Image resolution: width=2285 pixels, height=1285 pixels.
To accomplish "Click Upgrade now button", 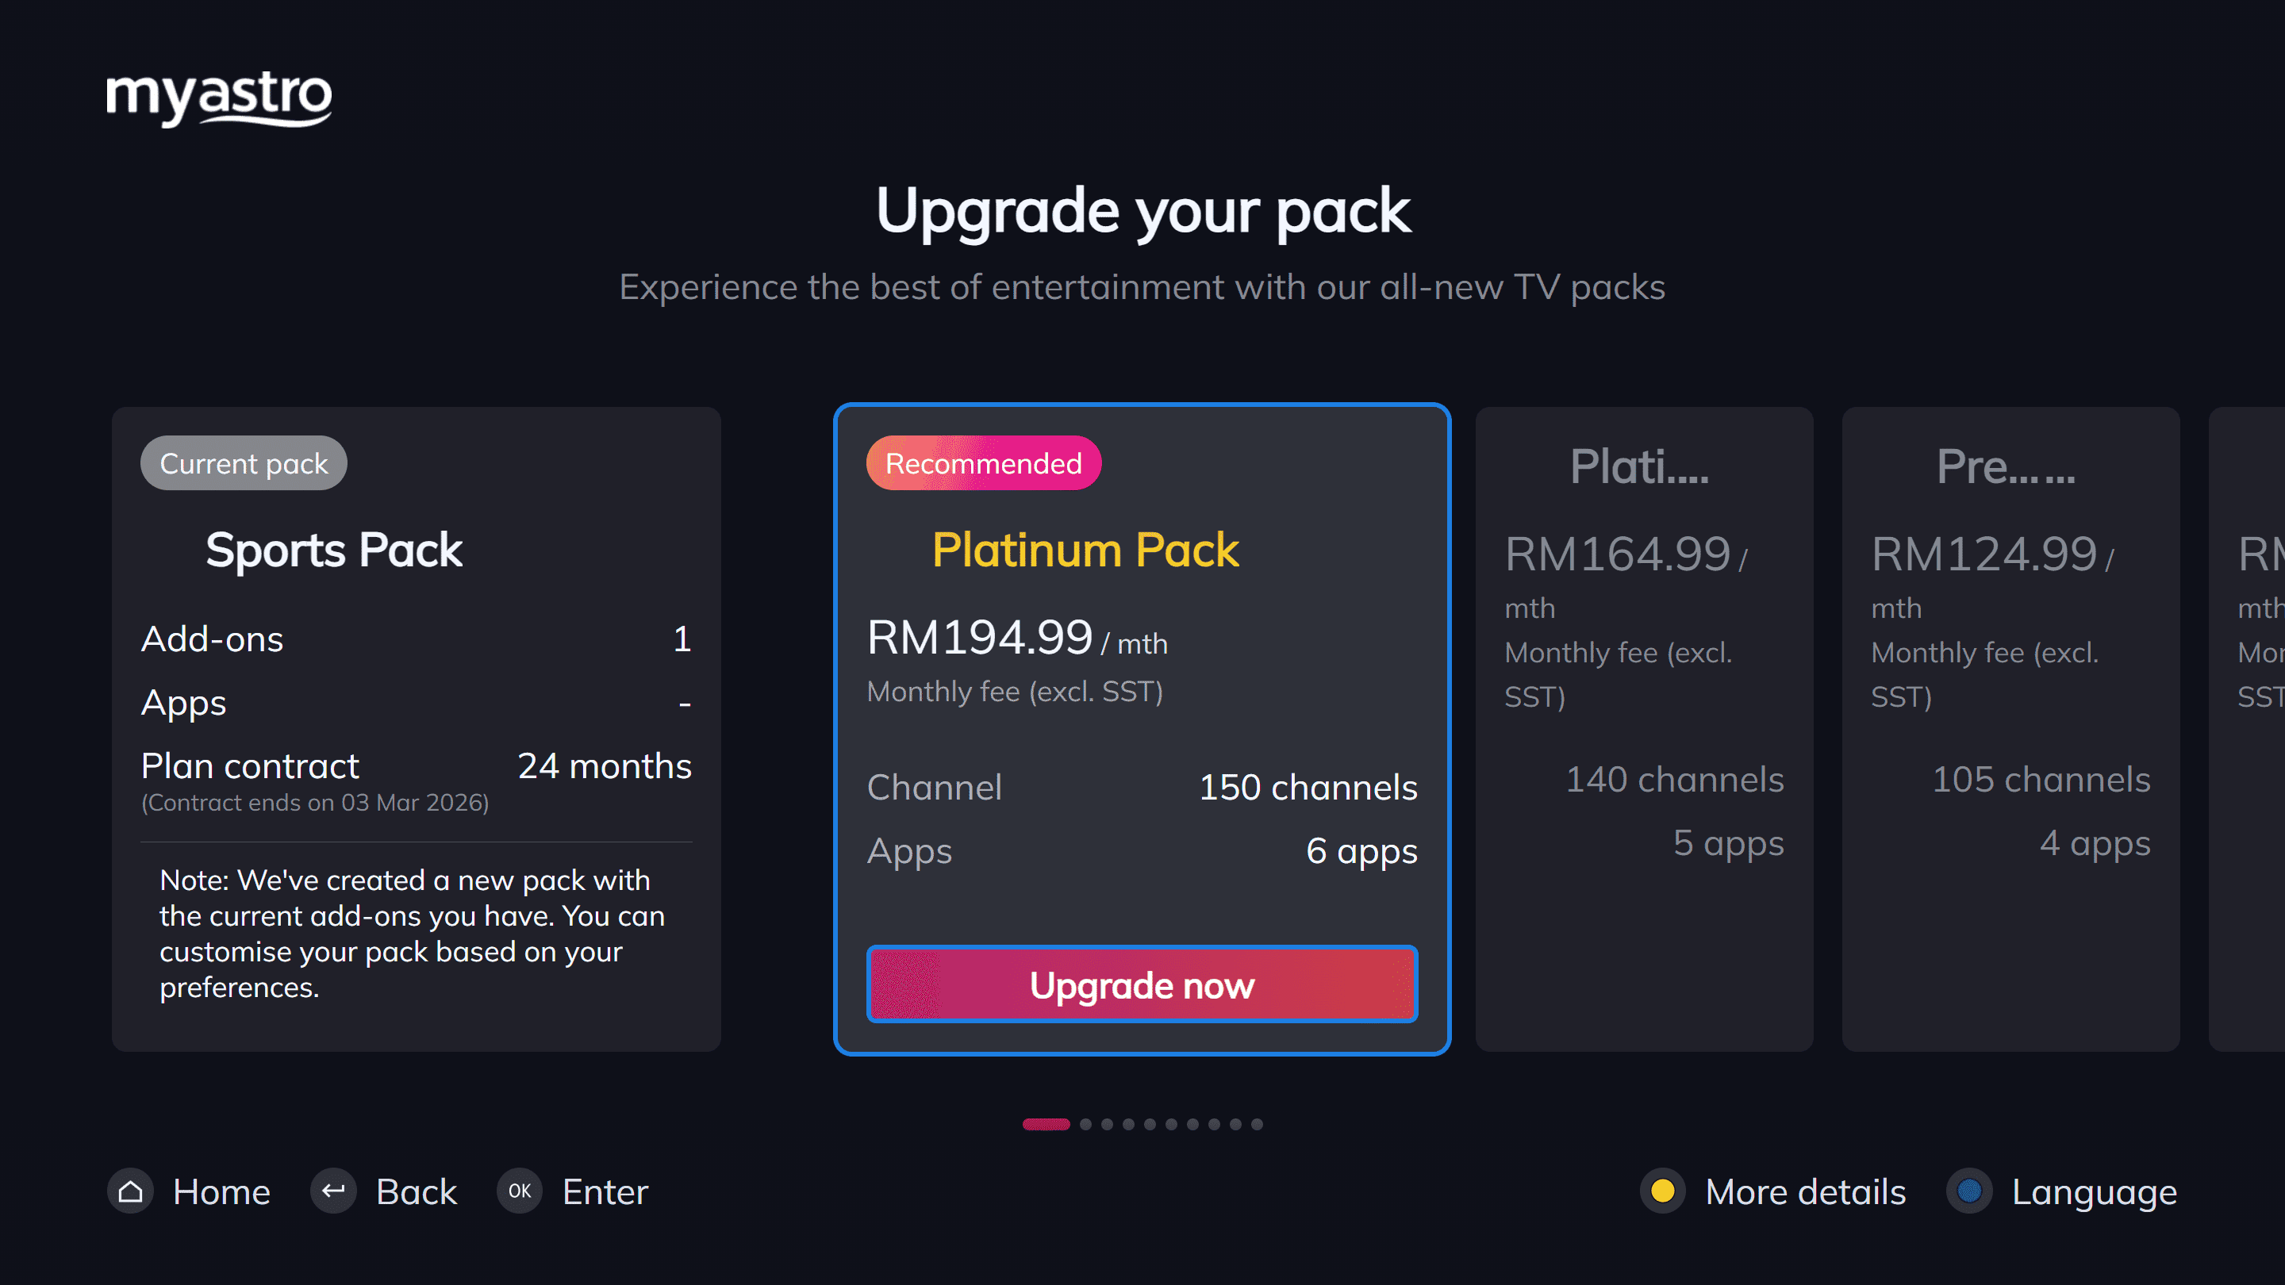I will tap(1142, 984).
